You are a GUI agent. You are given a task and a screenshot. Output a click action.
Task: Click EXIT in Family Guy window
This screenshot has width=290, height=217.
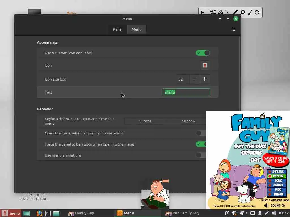coord(255,160)
